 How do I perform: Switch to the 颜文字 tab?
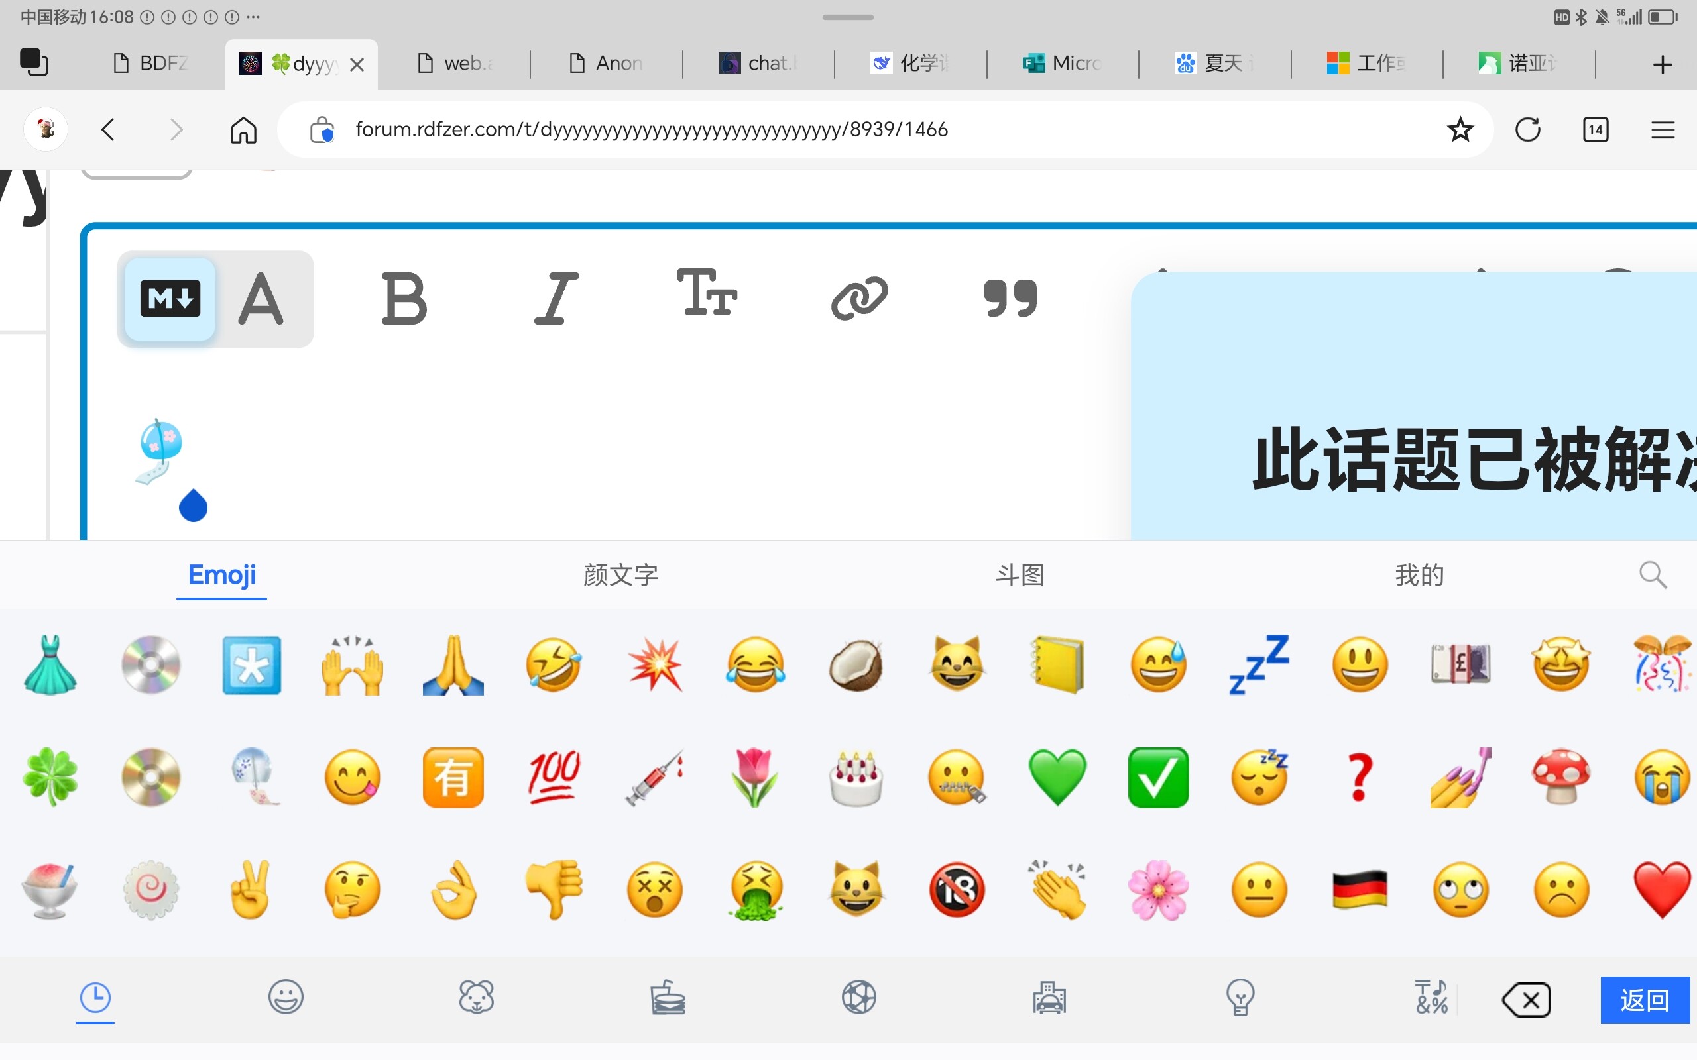[x=620, y=575]
